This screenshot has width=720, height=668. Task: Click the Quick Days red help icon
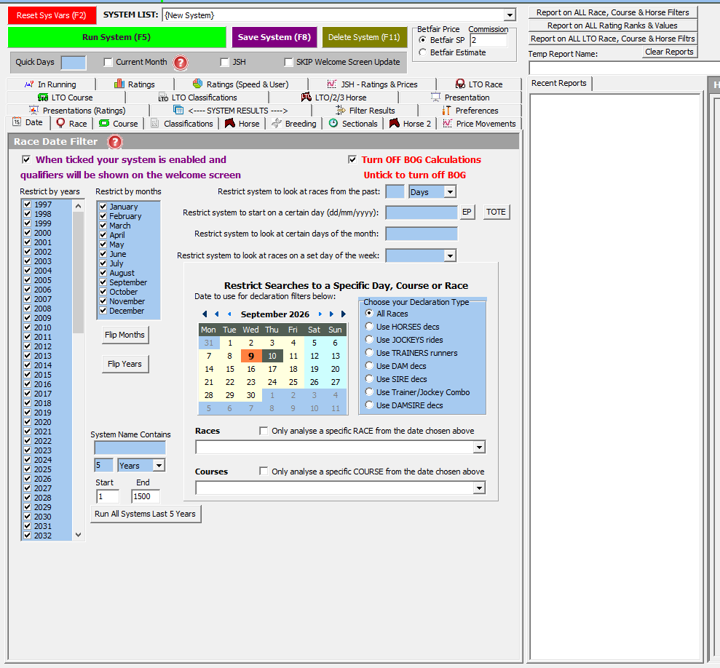click(181, 63)
